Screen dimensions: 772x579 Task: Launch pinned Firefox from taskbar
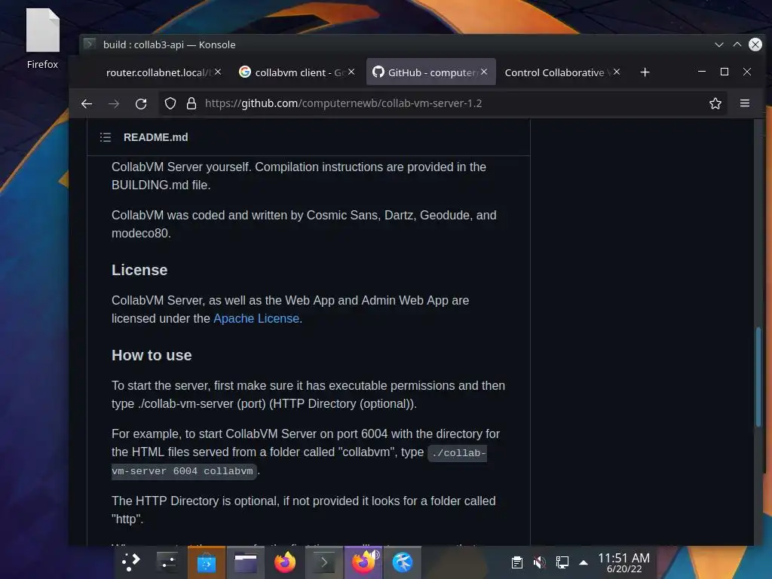pyautogui.click(x=284, y=562)
